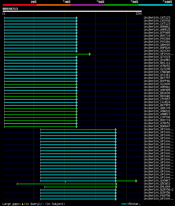Select the UniRef100_B0FFN1 label

[157, 81]
